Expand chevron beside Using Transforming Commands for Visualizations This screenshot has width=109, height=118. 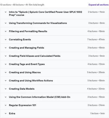tap(6, 23)
